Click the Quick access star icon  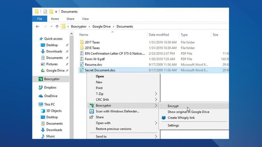click(x=41, y=39)
